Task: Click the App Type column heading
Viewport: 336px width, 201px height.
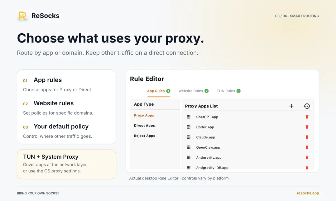Action: 144,104
